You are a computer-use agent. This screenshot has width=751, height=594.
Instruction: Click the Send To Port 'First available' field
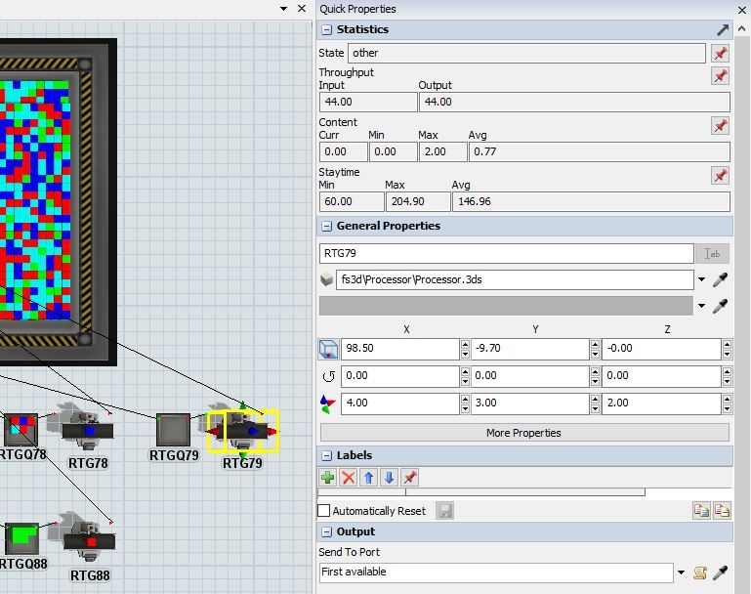[496, 573]
